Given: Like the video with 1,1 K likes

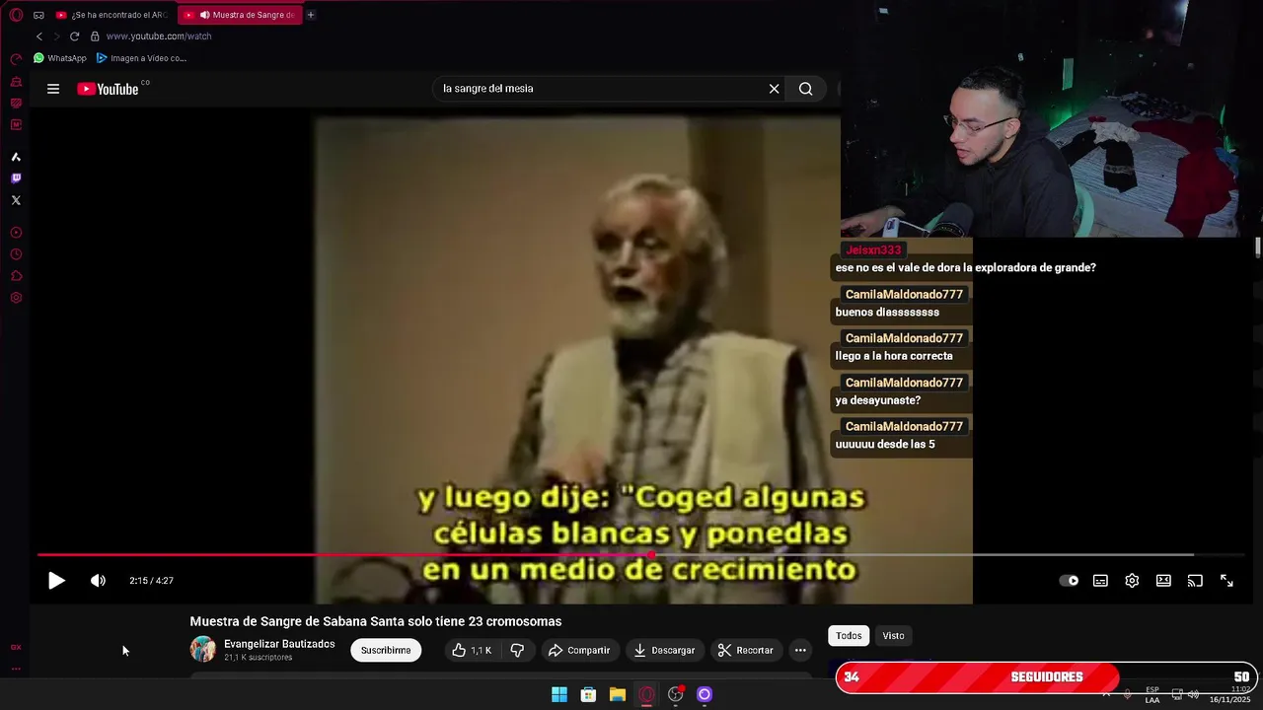Looking at the screenshot, I should pos(472,650).
